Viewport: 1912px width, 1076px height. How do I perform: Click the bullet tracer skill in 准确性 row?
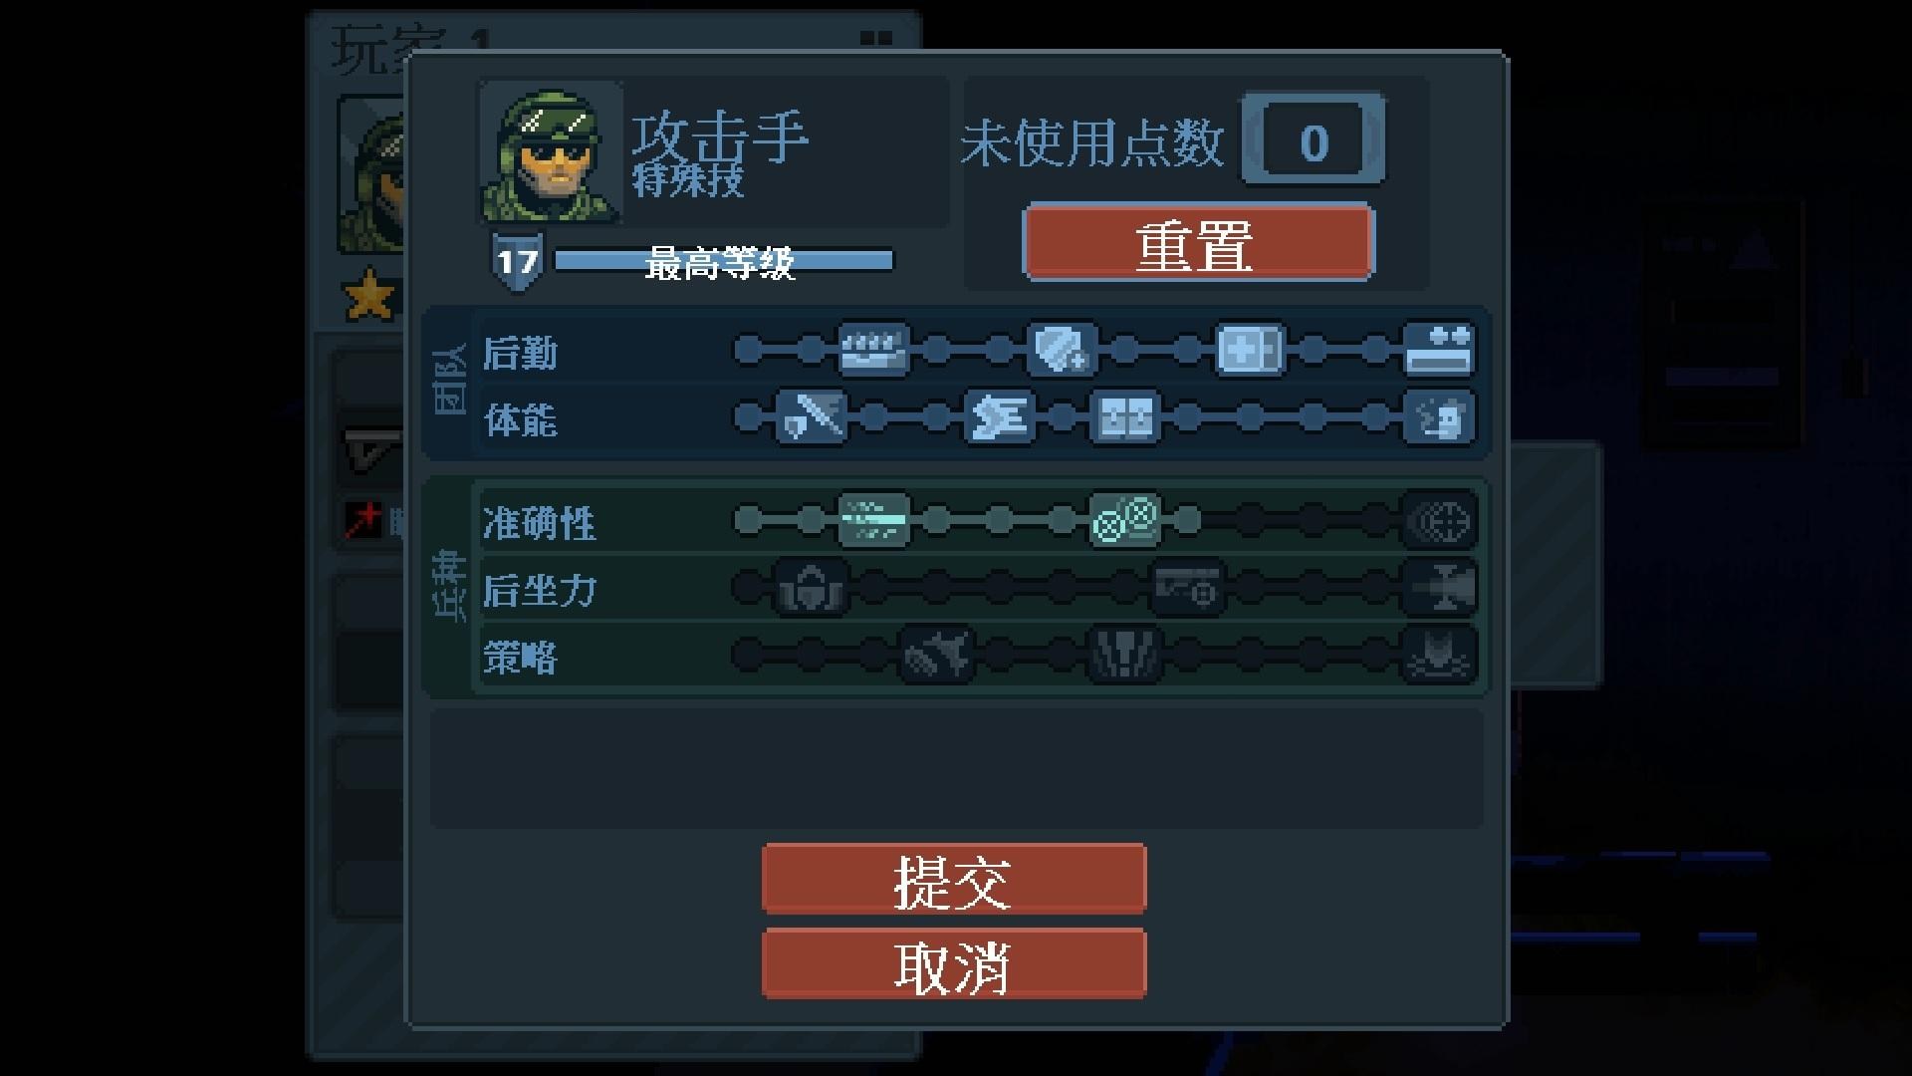click(873, 520)
